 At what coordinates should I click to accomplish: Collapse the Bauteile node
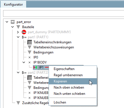pyautogui.click(x=13, y=27)
